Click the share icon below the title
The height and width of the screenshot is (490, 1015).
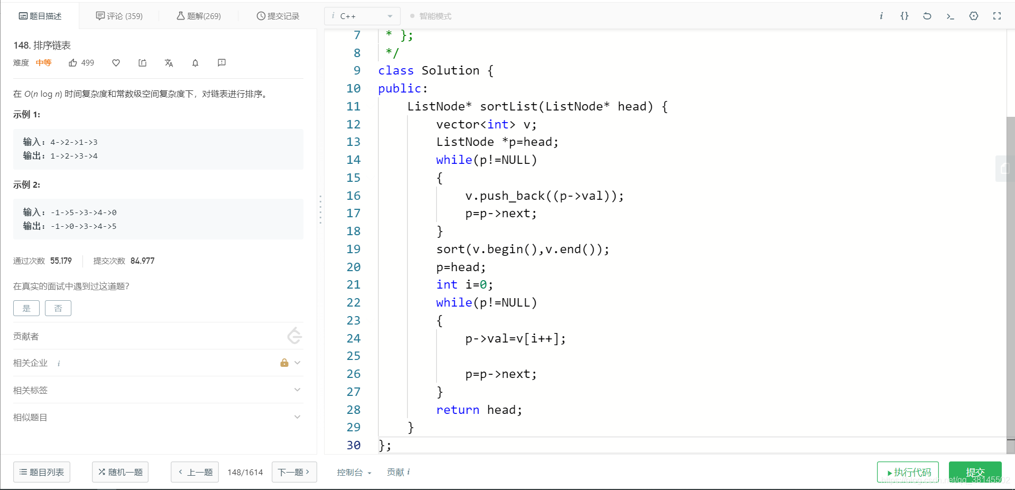tap(142, 63)
